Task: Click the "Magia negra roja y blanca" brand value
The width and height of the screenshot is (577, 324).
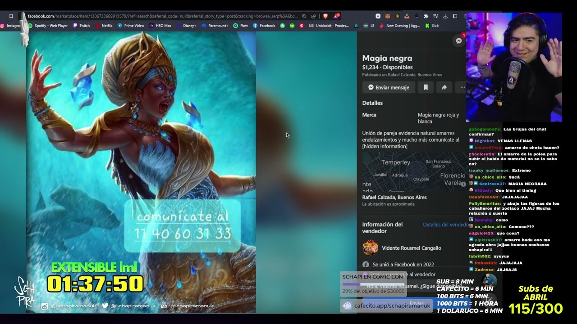Action: tap(439, 118)
